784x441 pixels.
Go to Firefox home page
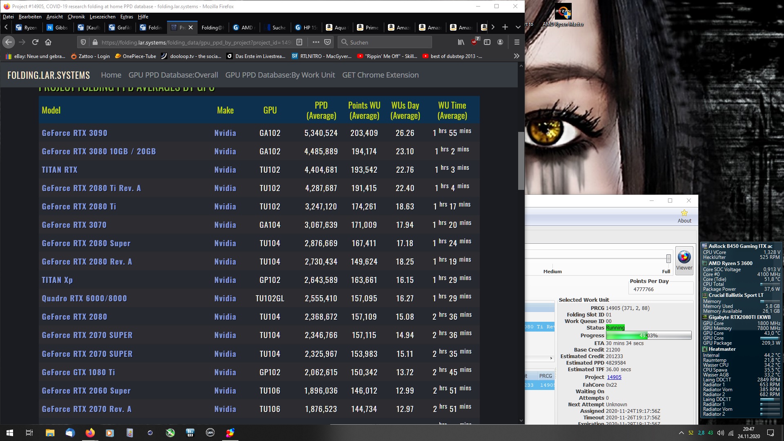click(x=48, y=42)
